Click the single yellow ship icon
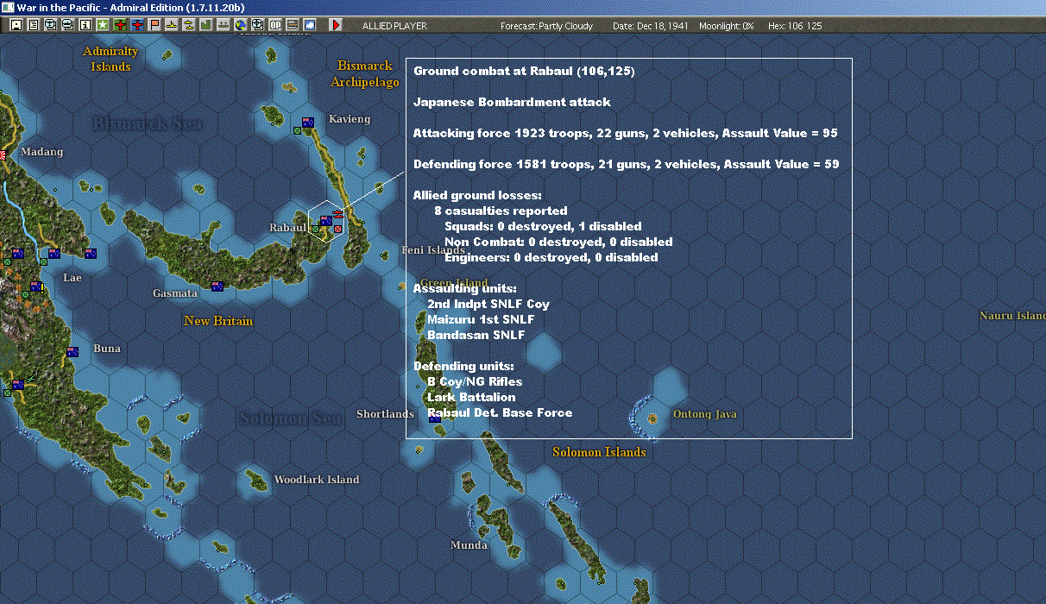Screen dimensions: 1046x604 click(x=171, y=25)
